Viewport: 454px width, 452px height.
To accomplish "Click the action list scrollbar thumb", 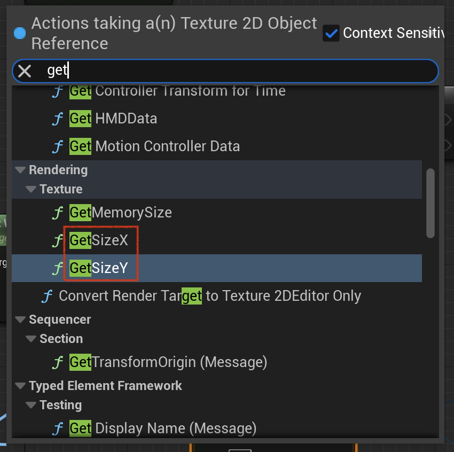I will point(430,203).
